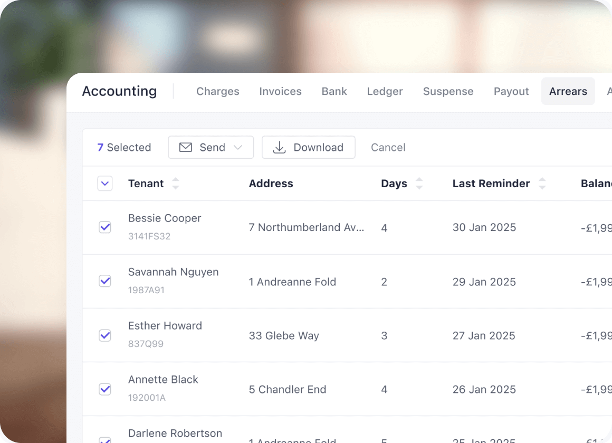Open the Ledger tab
Viewport: 612px width, 443px height.
(385, 91)
